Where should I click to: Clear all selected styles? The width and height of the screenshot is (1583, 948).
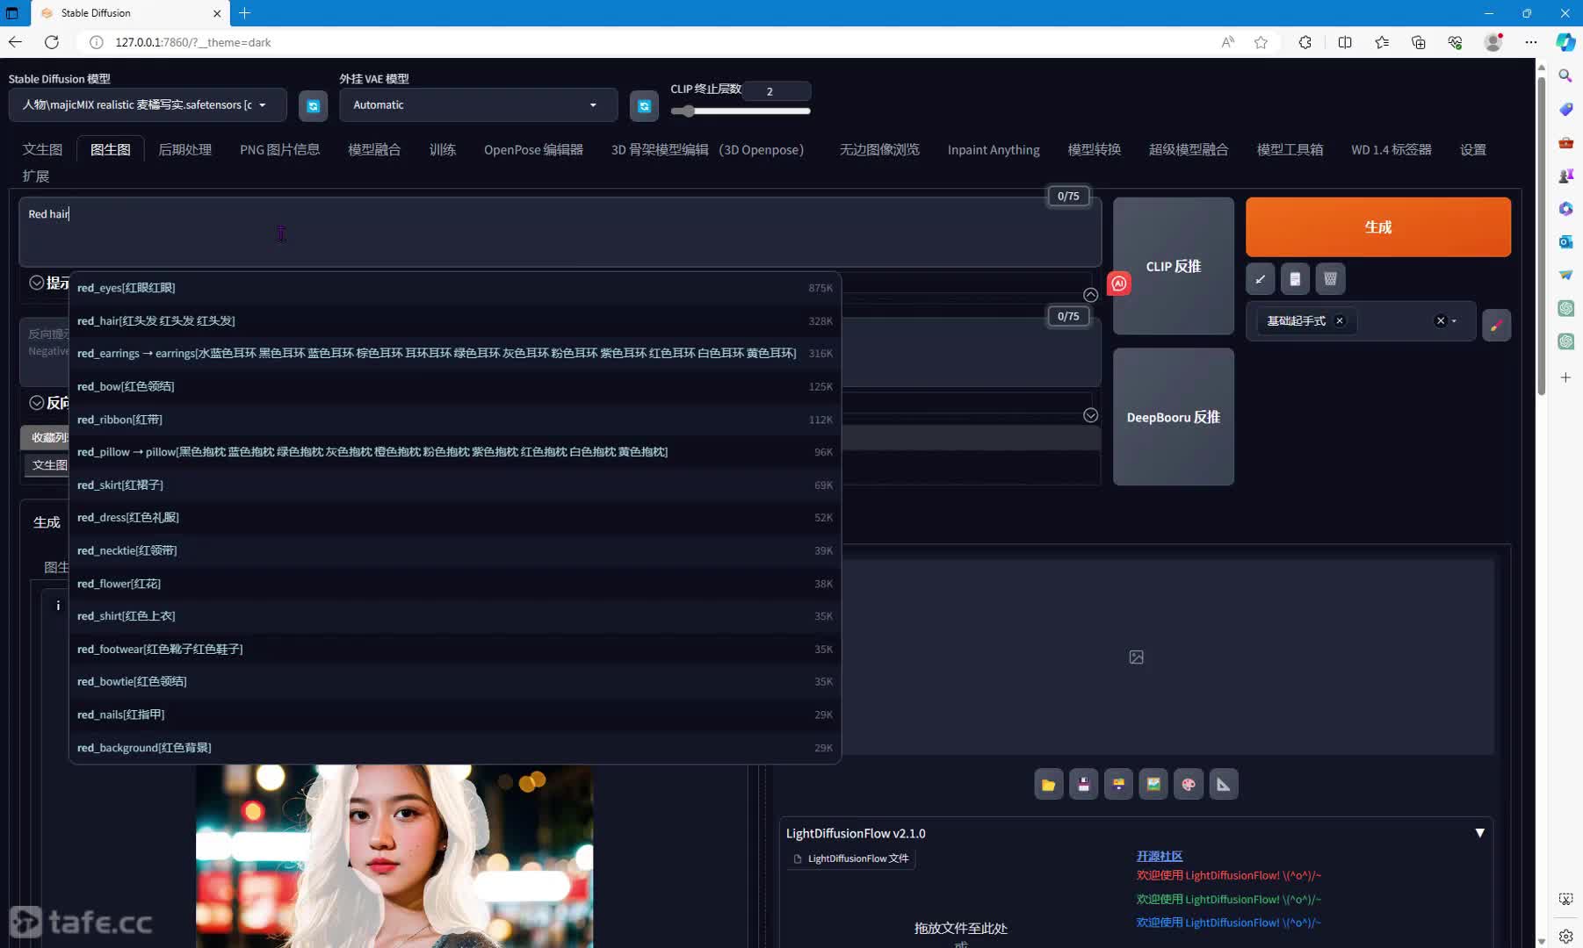coord(1441,321)
